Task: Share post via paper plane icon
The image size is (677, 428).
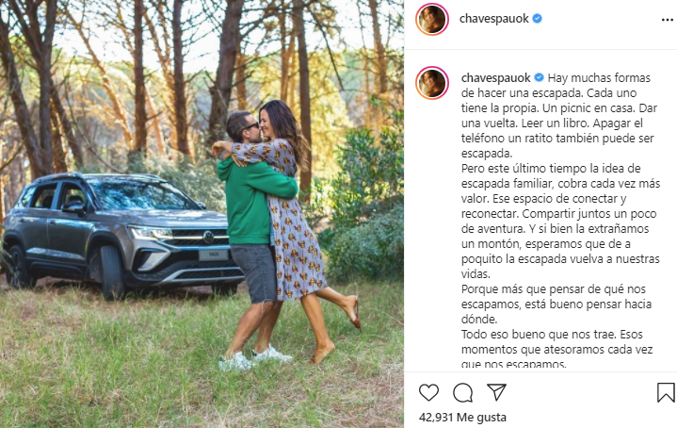Action: coord(496,391)
